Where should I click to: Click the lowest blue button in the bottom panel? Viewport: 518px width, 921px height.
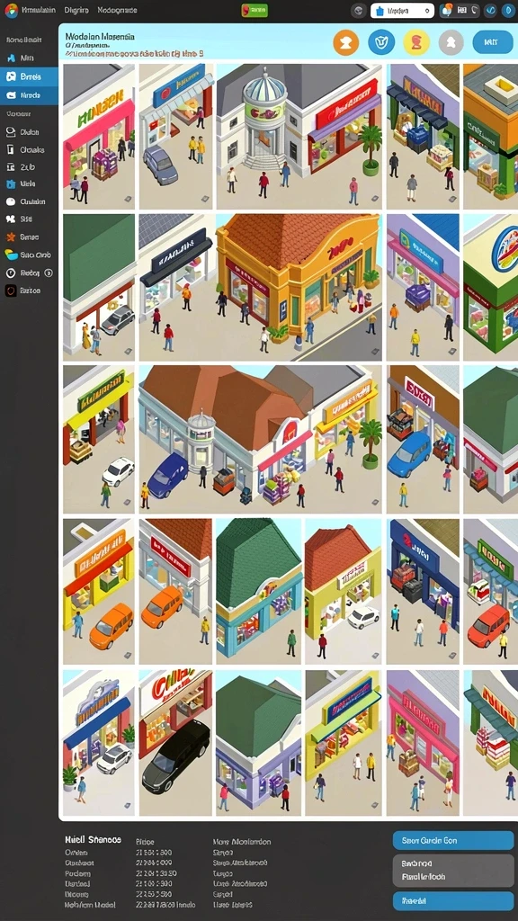pos(453,900)
